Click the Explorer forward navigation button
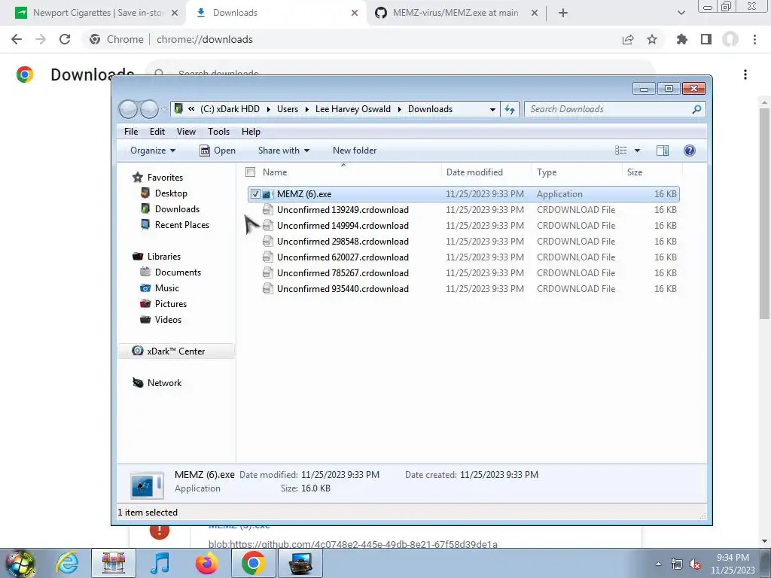Viewport: 771px width, 578px height. coord(149,109)
